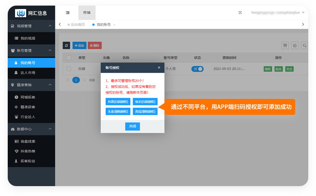Screen dimensions: 316x196
Task: Toggle the 开 status switch
Action: point(197,69)
